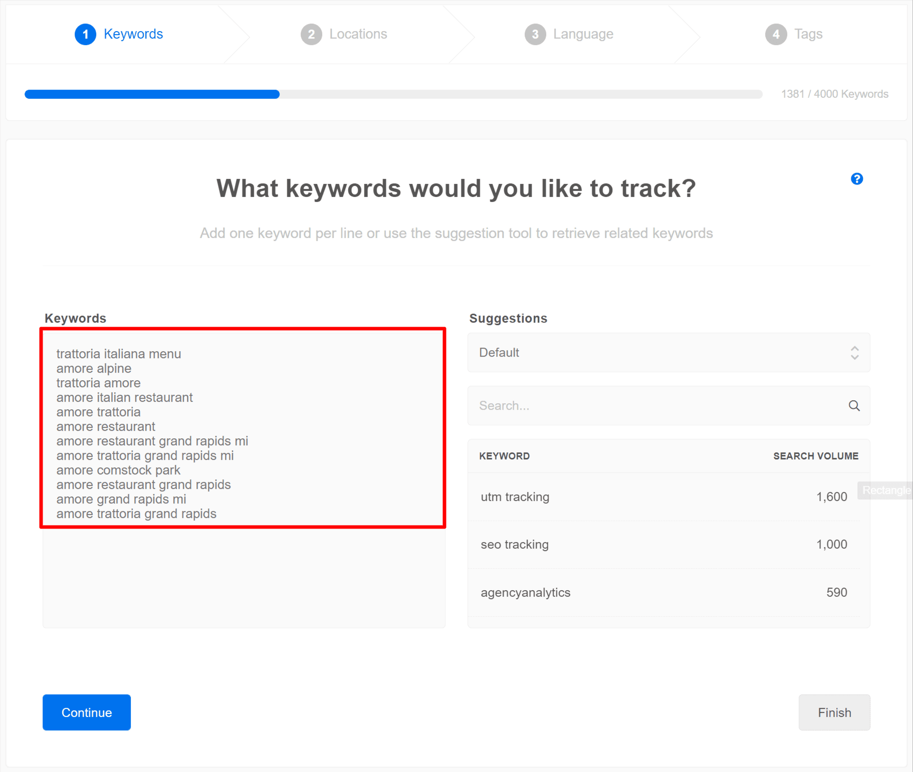The height and width of the screenshot is (772, 913).
Task: Click the up-down chevron on Default selector
Action: pos(855,353)
